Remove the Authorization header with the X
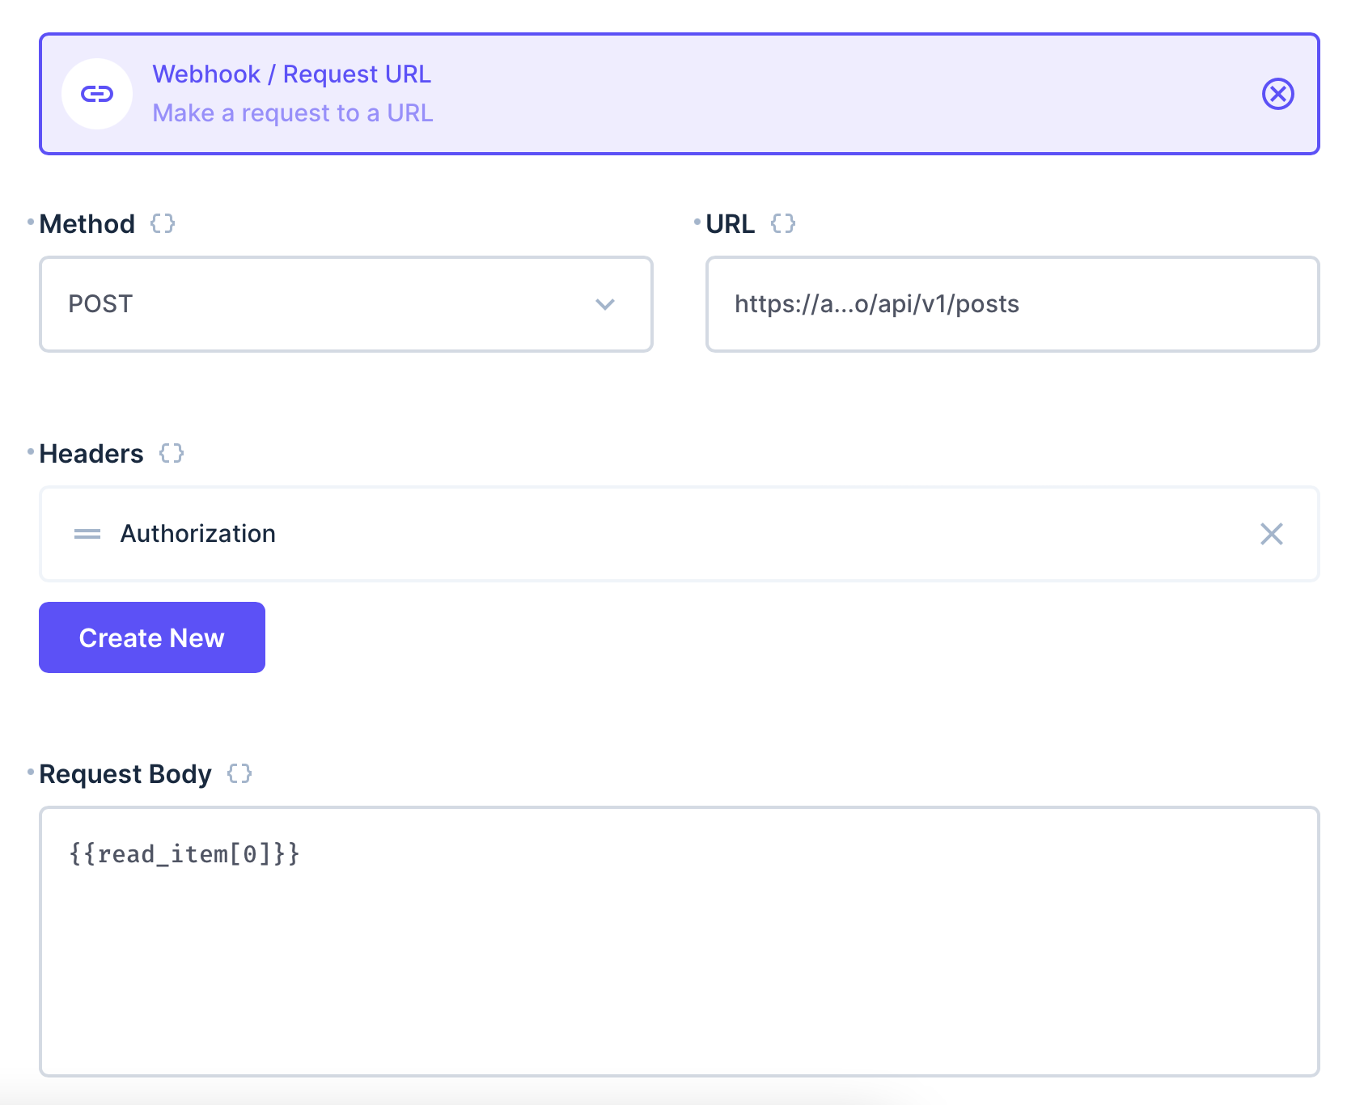The height and width of the screenshot is (1105, 1364). click(x=1272, y=534)
